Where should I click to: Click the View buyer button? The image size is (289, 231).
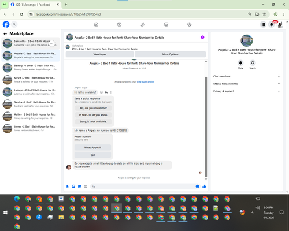click(x=100, y=54)
